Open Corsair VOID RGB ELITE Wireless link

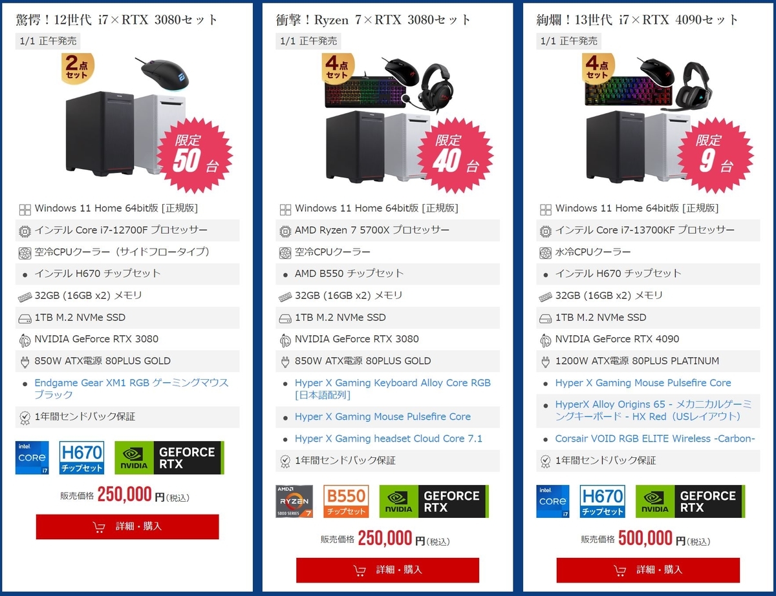pyautogui.click(x=655, y=438)
